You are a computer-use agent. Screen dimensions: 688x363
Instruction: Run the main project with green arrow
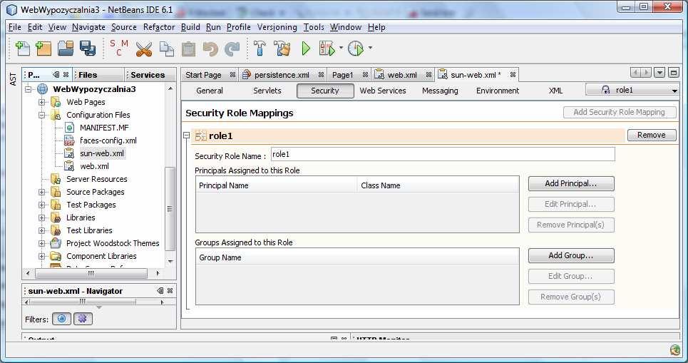click(x=306, y=48)
